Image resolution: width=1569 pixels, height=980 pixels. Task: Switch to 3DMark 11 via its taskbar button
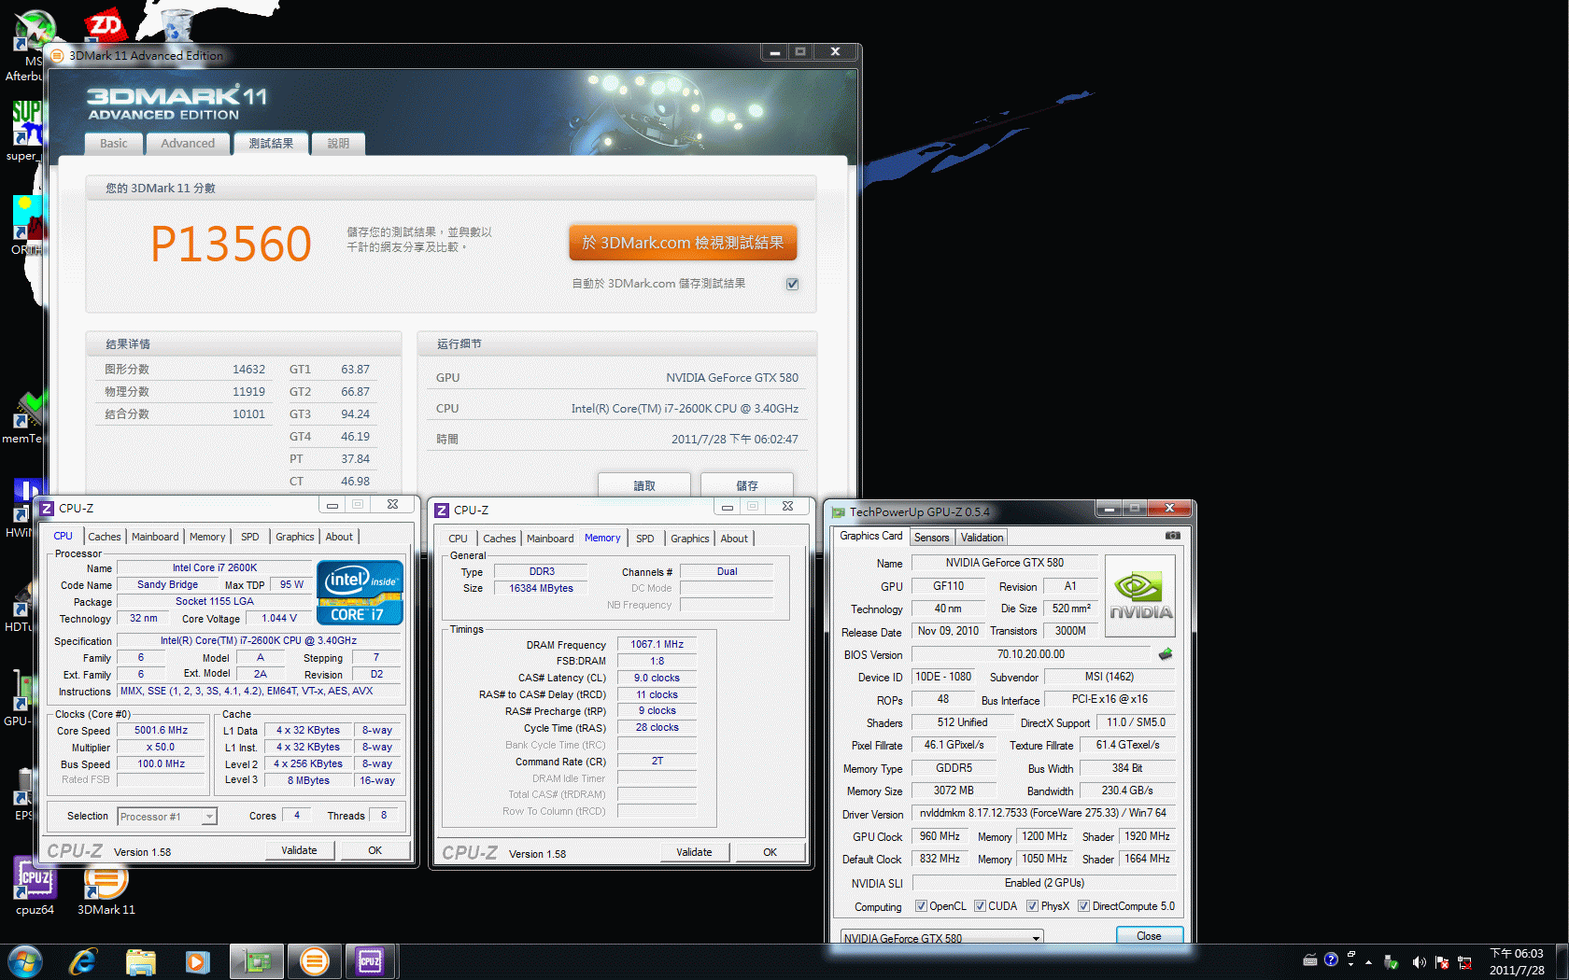315,961
